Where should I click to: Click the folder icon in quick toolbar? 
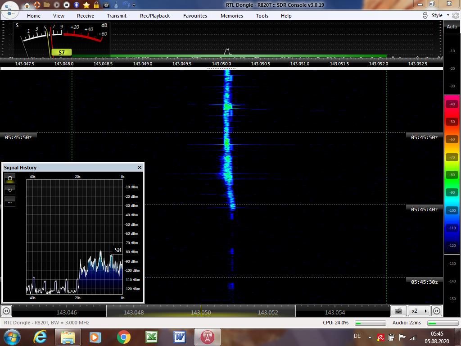click(x=46, y=5)
